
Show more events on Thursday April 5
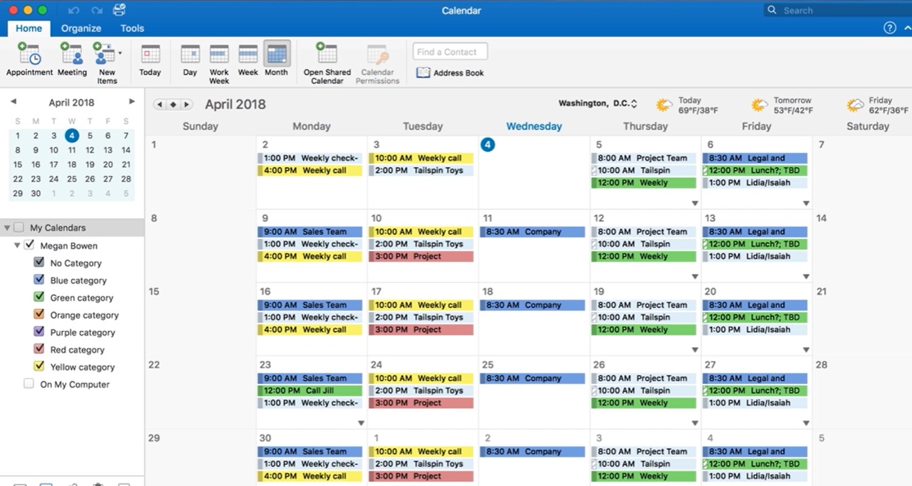[695, 203]
